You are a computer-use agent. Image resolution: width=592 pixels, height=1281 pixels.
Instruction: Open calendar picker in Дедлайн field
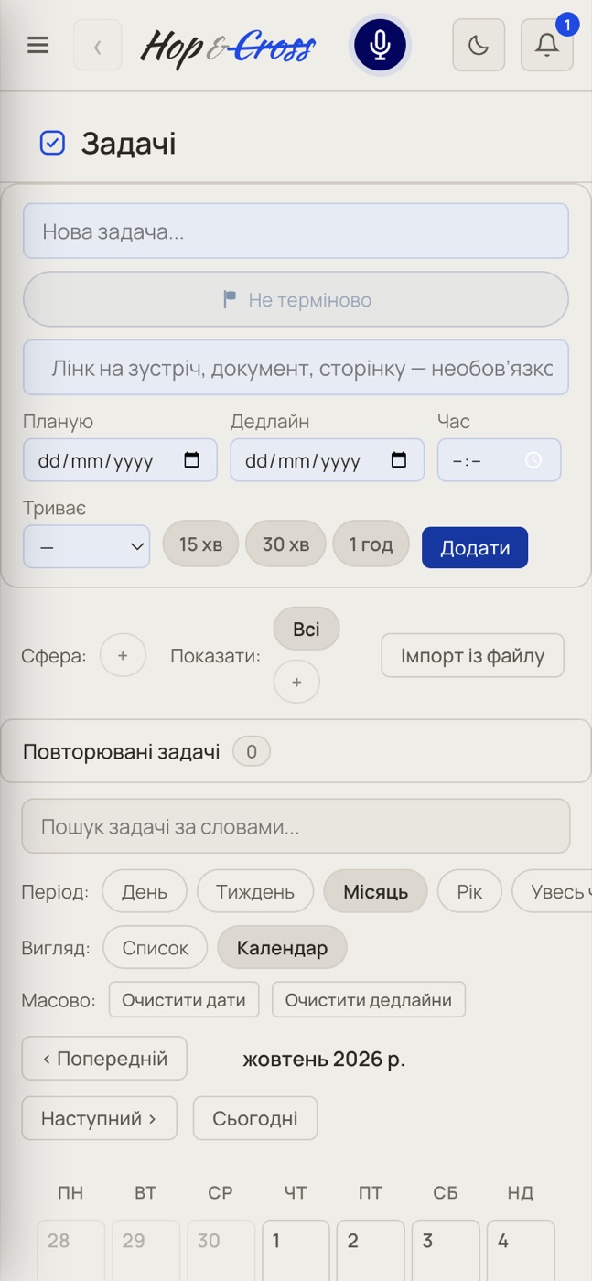pyautogui.click(x=399, y=460)
